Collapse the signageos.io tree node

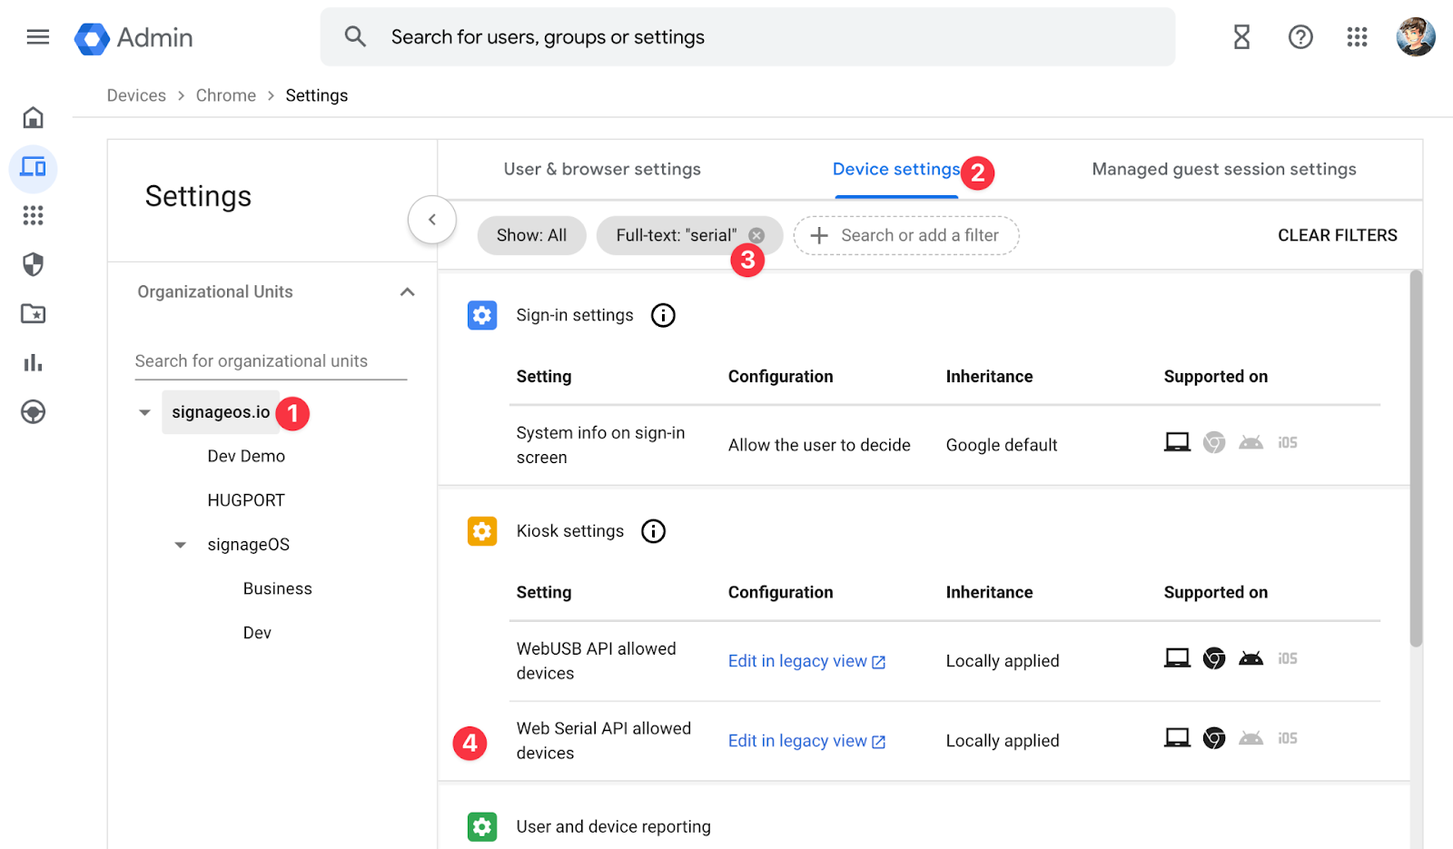point(144,412)
